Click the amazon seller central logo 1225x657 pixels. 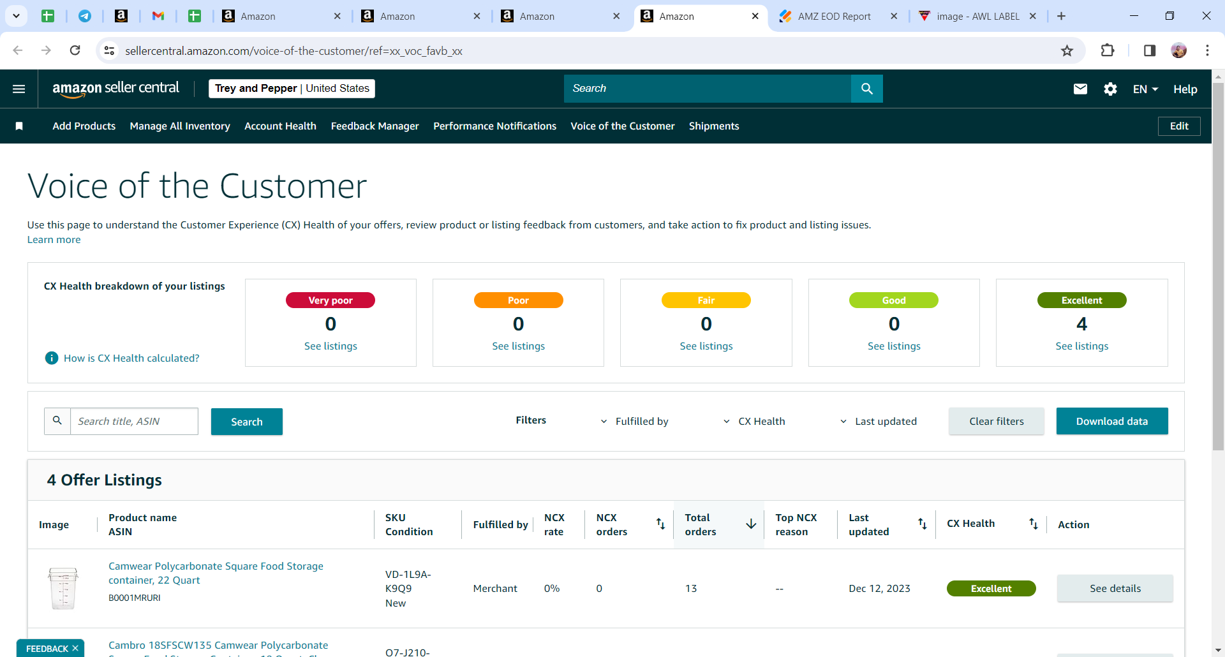[115, 89]
